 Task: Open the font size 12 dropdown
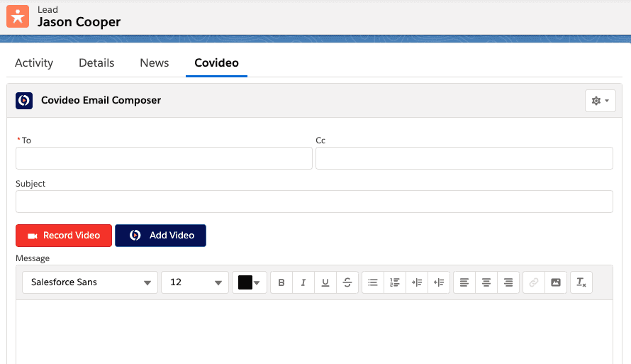click(x=195, y=282)
